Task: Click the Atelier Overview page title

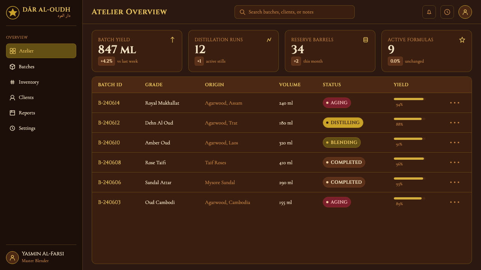Action: tap(129, 12)
